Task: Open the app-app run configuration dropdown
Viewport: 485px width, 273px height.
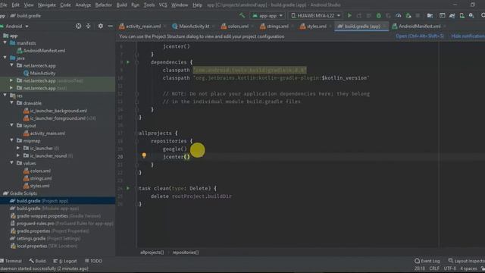Action: tap(268, 15)
